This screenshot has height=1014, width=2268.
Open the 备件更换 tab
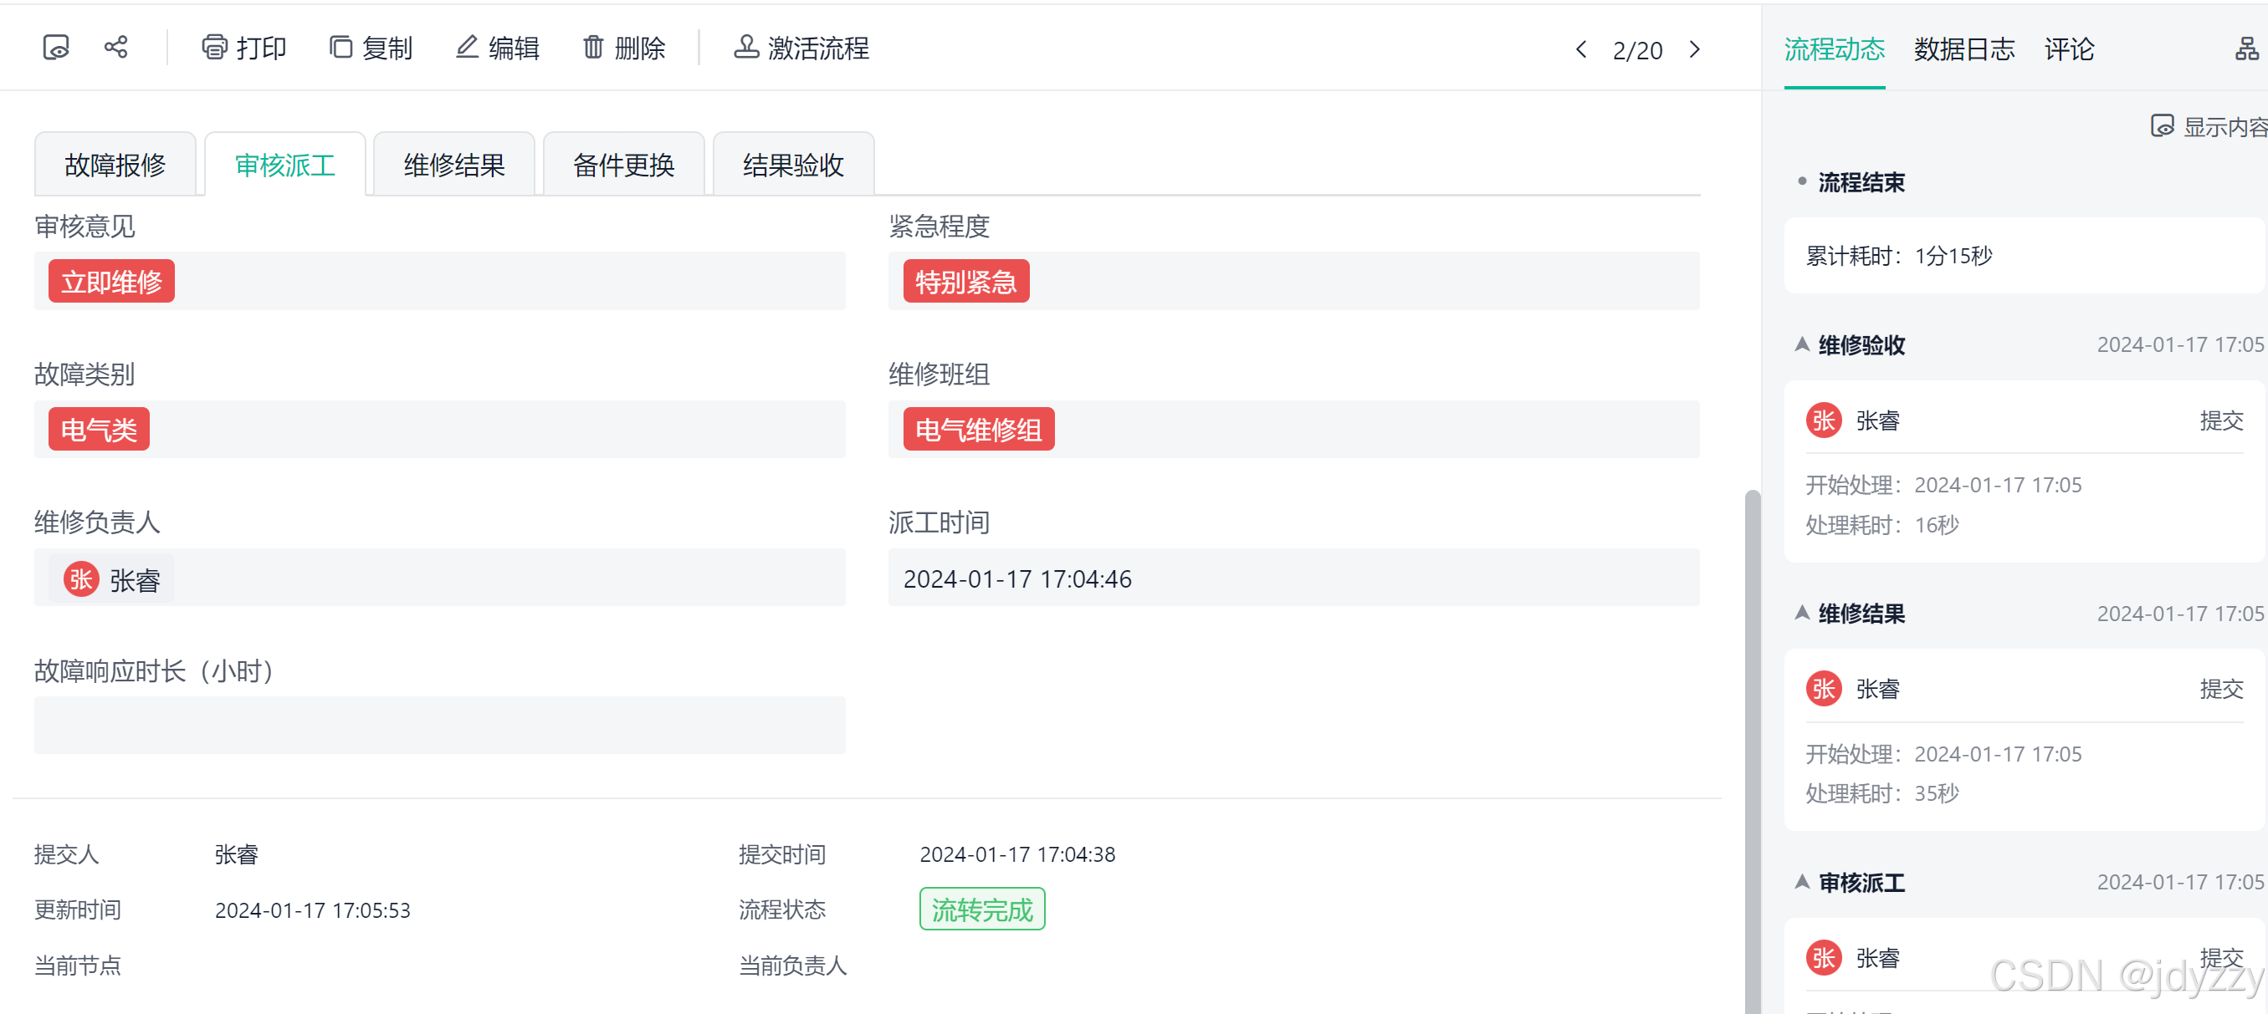(x=623, y=165)
